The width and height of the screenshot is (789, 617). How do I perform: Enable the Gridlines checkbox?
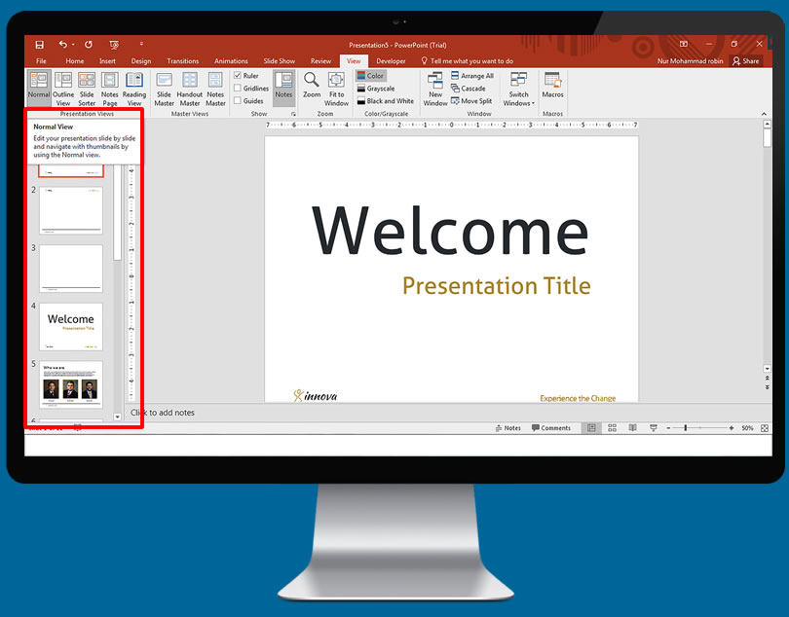click(238, 89)
